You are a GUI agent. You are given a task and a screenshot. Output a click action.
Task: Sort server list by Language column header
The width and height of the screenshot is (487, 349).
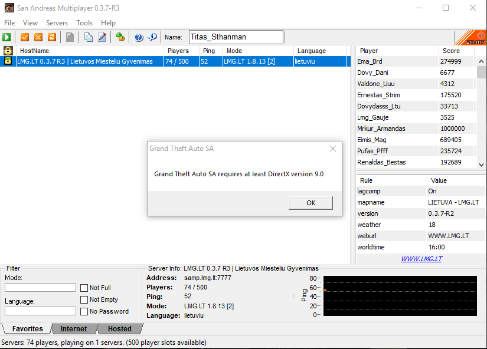coord(321,51)
